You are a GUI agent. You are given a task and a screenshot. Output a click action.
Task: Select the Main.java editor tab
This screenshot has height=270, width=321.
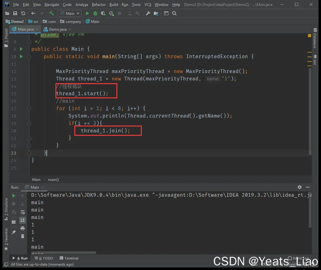(26, 29)
